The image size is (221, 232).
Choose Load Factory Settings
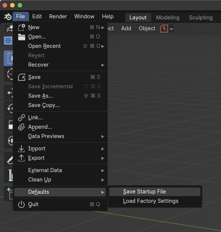pos(155,201)
